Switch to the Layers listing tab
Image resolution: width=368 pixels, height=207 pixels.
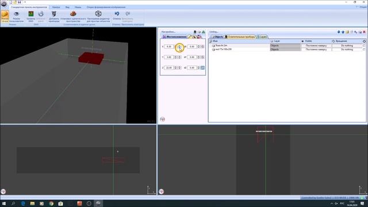point(262,37)
